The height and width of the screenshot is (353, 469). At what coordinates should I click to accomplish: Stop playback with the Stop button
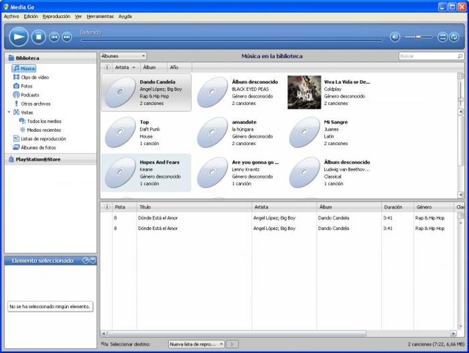coord(39,37)
